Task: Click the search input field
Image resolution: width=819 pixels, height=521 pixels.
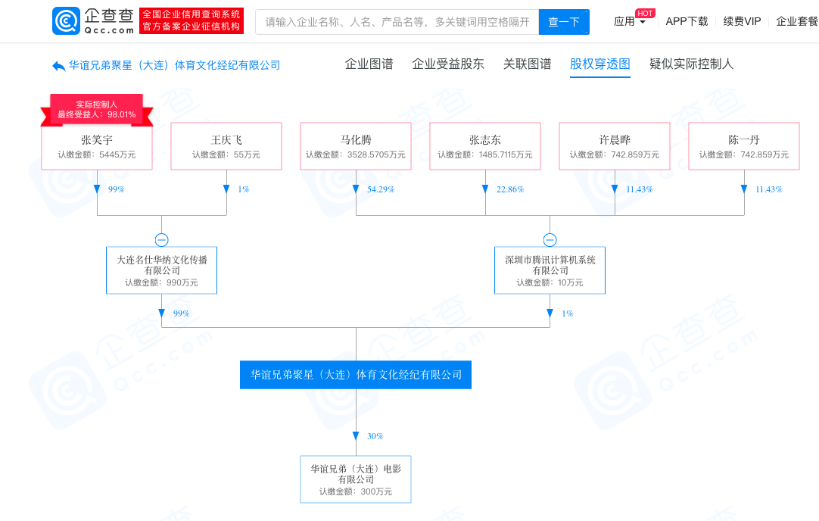Action: click(397, 22)
